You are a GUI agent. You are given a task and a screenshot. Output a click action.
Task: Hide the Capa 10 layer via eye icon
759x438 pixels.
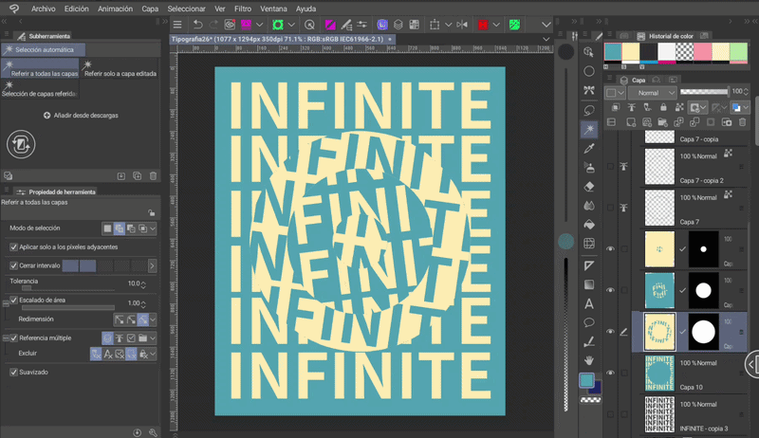(x=610, y=372)
